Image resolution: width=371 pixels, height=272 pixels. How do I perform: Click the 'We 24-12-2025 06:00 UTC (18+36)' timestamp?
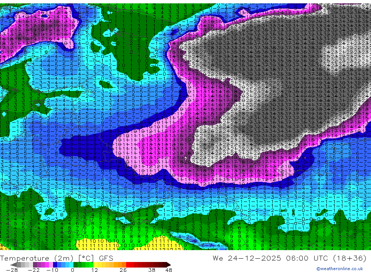[x=290, y=258]
